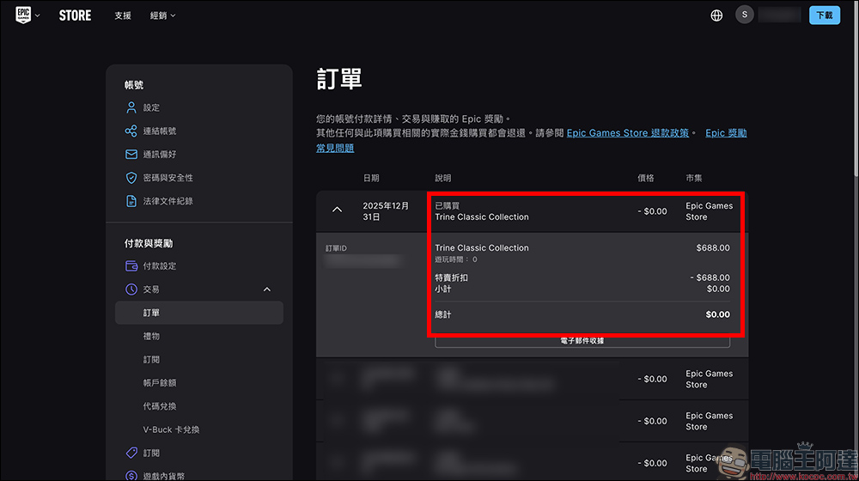The height and width of the screenshot is (481, 859).
Task: Select 訂閱 under the 交易 submenu
Action: click(x=151, y=360)
